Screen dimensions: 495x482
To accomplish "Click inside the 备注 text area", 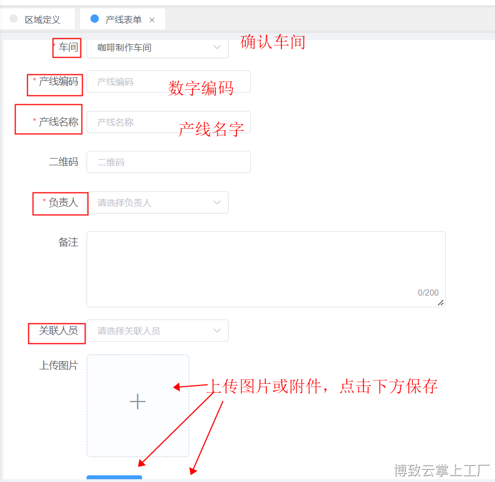I will coord(266,269).
